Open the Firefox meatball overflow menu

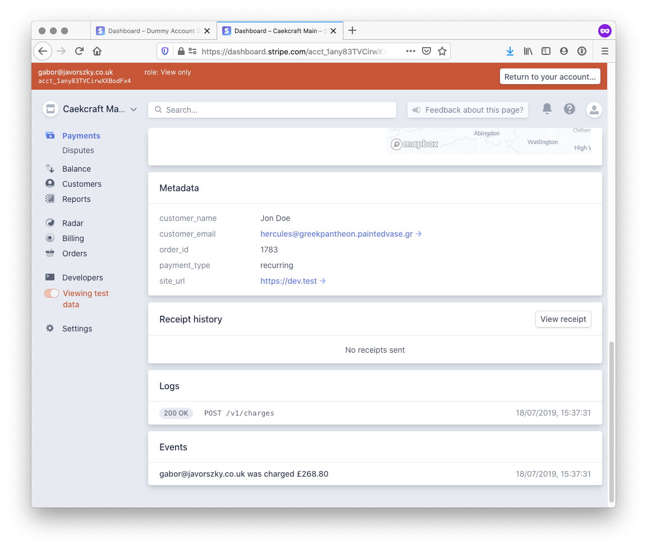(x=410, y=50)
